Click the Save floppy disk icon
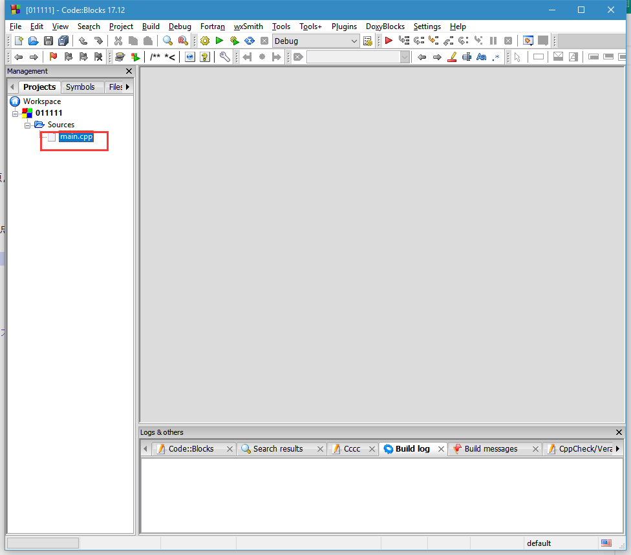The image size is (631, 555). pyautogui.click(x=48, y=41)
